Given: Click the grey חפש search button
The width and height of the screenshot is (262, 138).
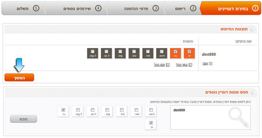Looking at the screenshot, I should coord(24,119).
